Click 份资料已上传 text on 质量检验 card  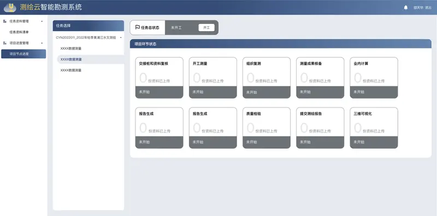click(x=267, y=131)
